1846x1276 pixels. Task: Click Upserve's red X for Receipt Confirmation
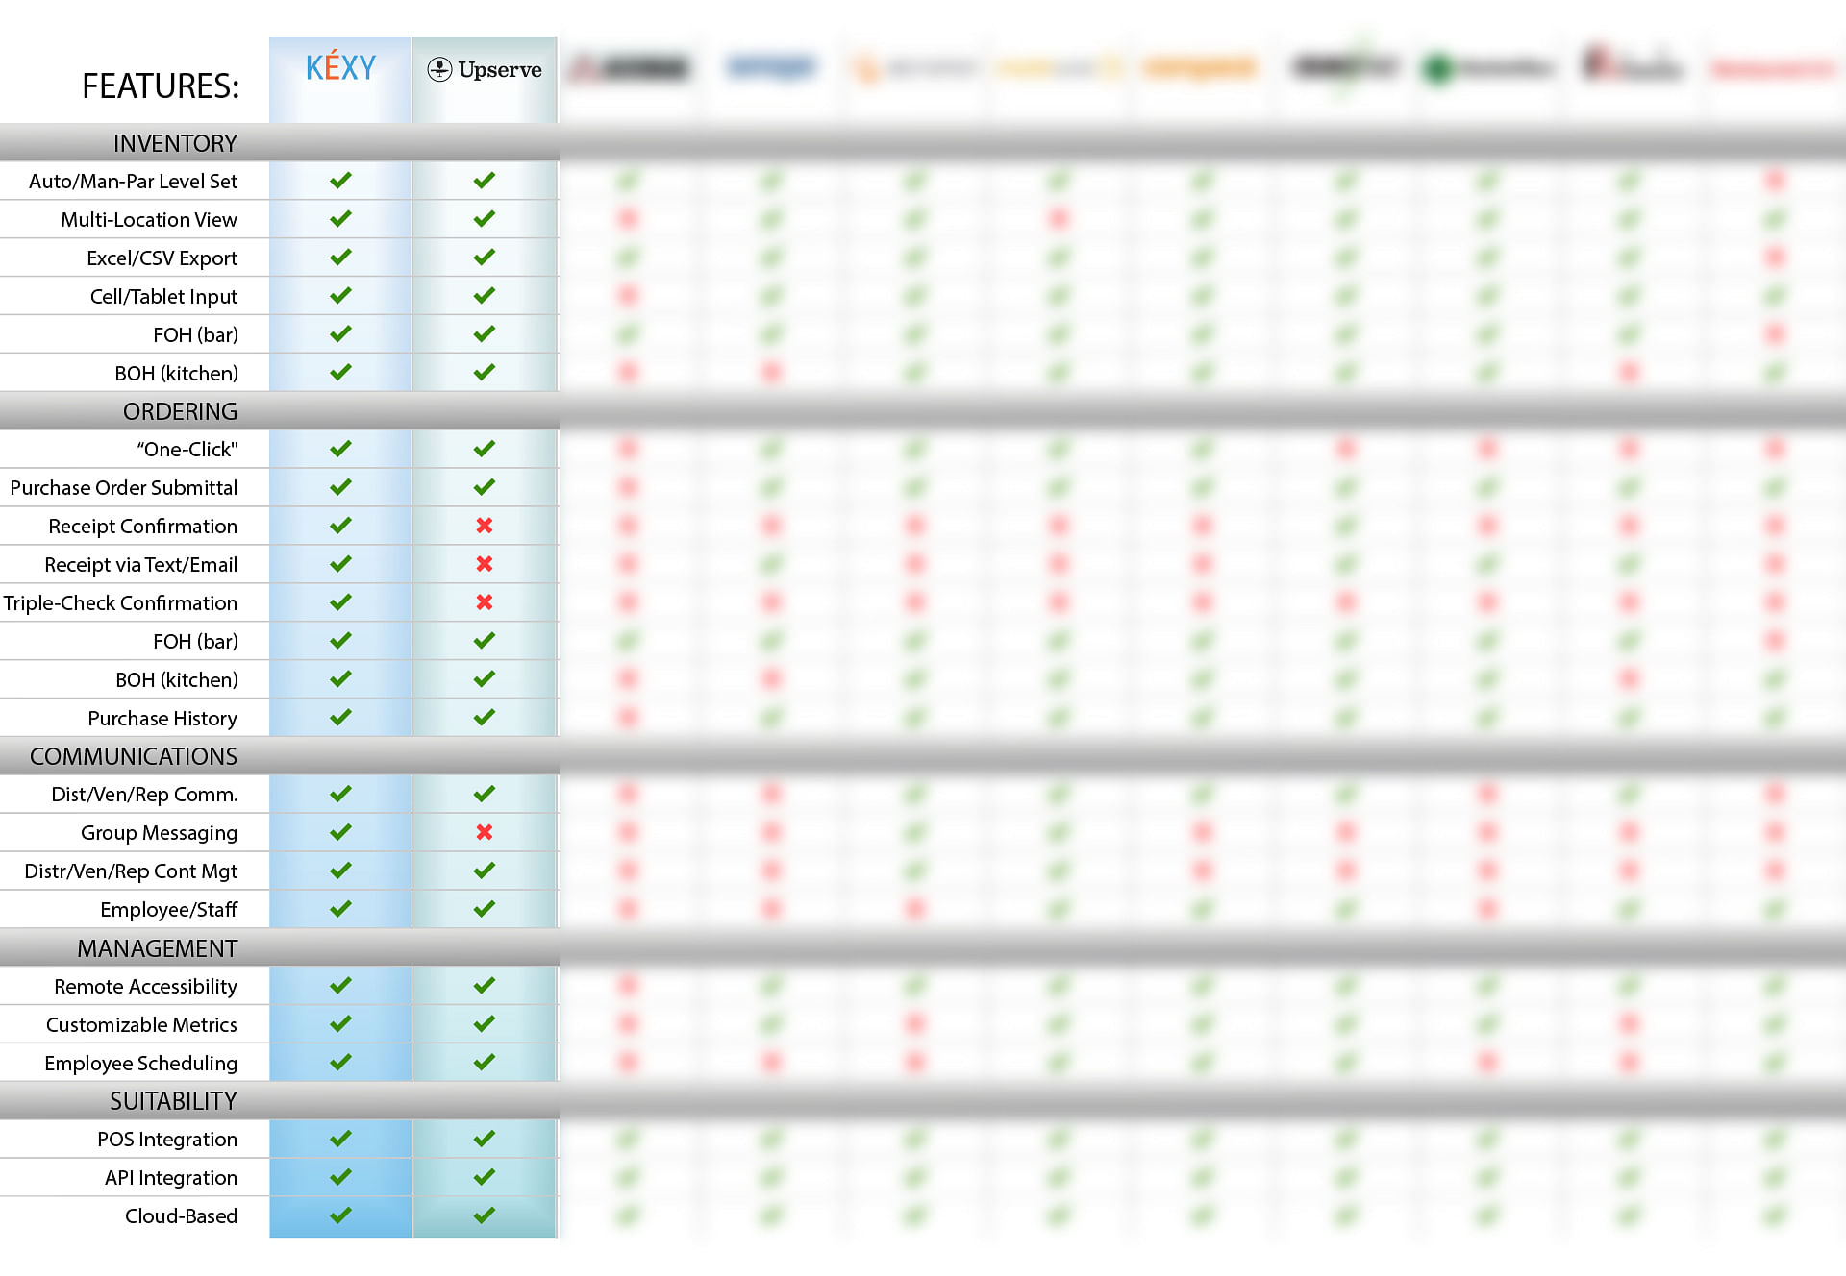[x=485, y=526]
